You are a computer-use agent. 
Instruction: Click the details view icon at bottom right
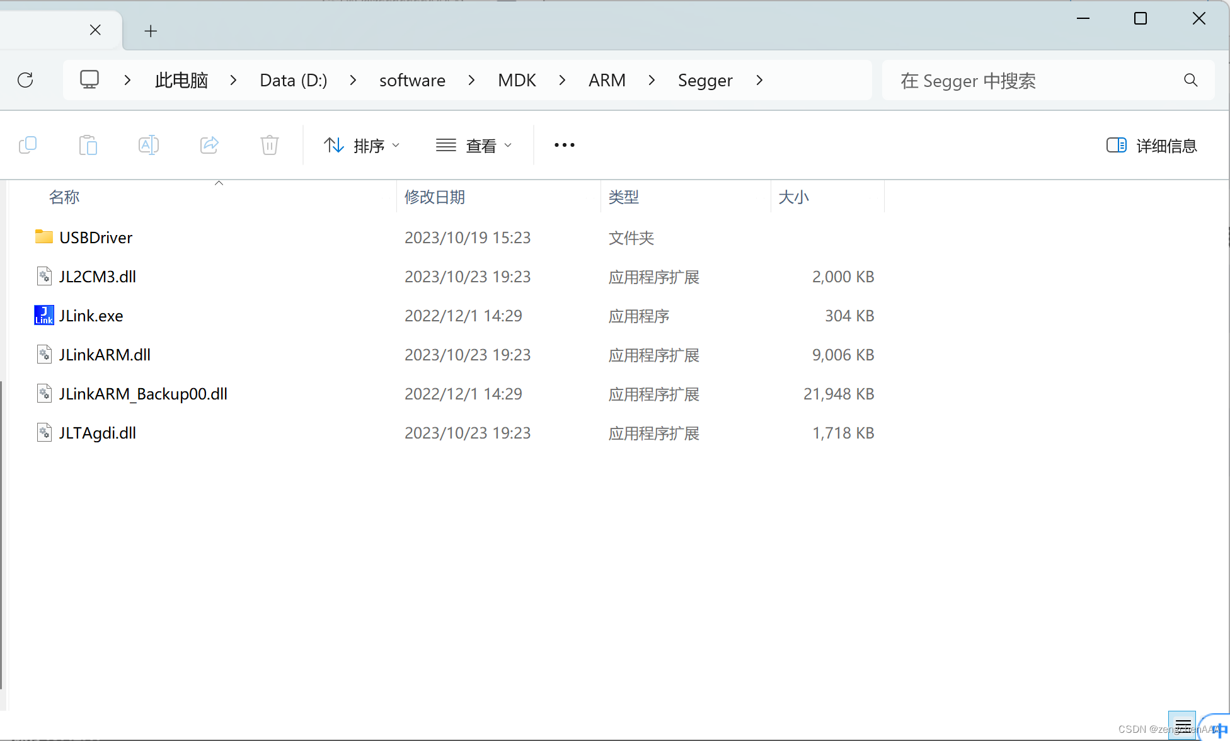tap(1182, 725)
